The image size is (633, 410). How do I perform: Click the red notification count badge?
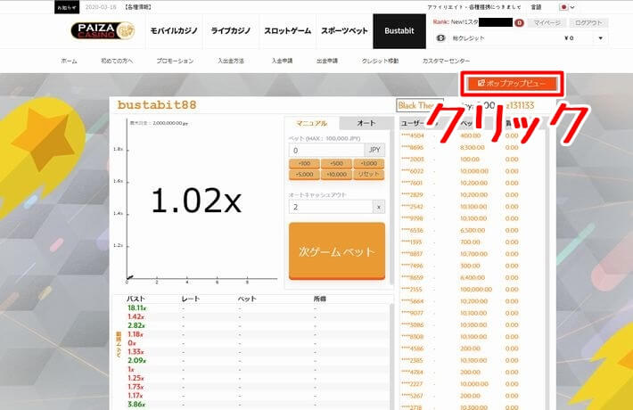(x=519, y=22)
